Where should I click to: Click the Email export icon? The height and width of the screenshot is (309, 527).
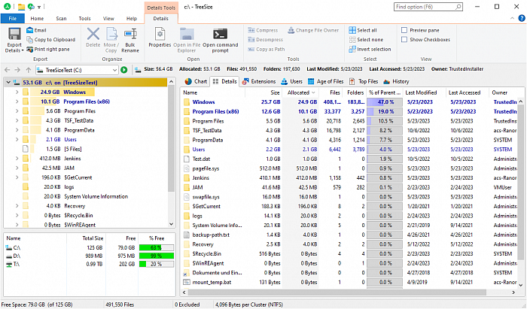point(29,30)
